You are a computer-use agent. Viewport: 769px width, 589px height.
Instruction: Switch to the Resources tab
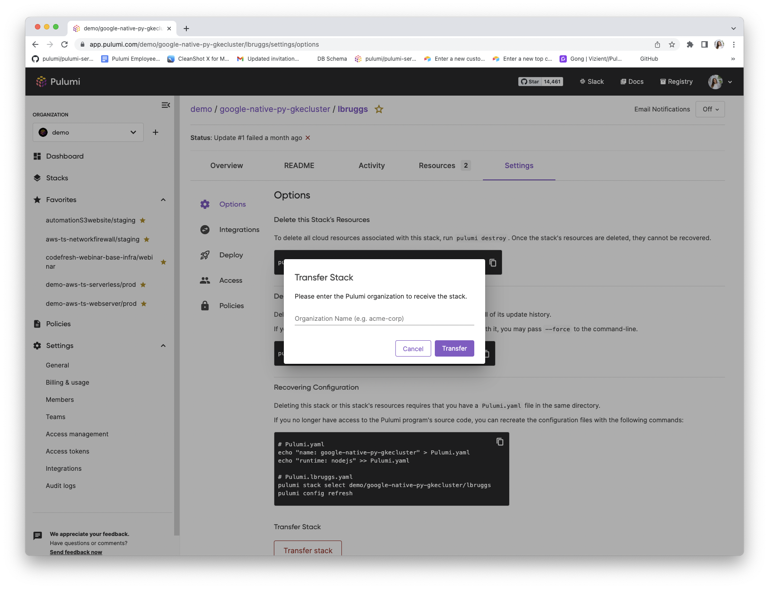445,166
